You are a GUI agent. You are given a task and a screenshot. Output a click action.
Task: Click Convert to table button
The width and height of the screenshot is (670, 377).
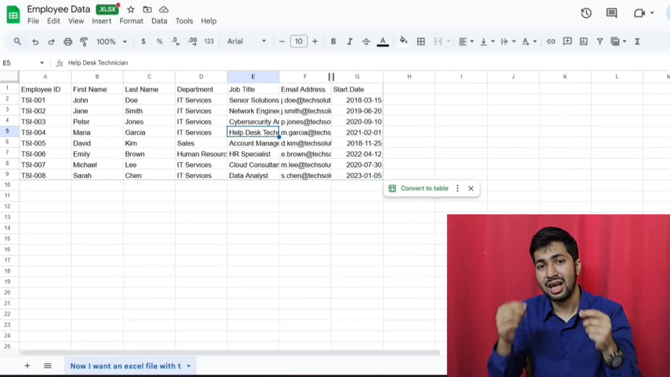pos(419,188)
